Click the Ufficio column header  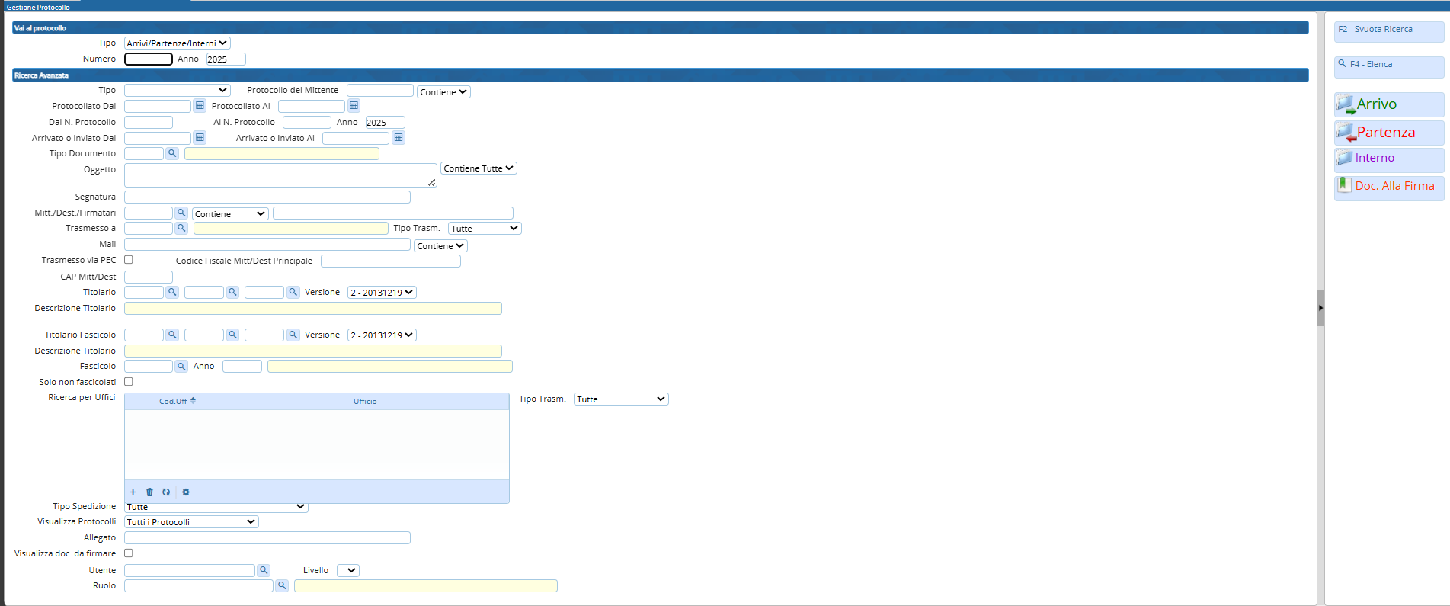365,401
